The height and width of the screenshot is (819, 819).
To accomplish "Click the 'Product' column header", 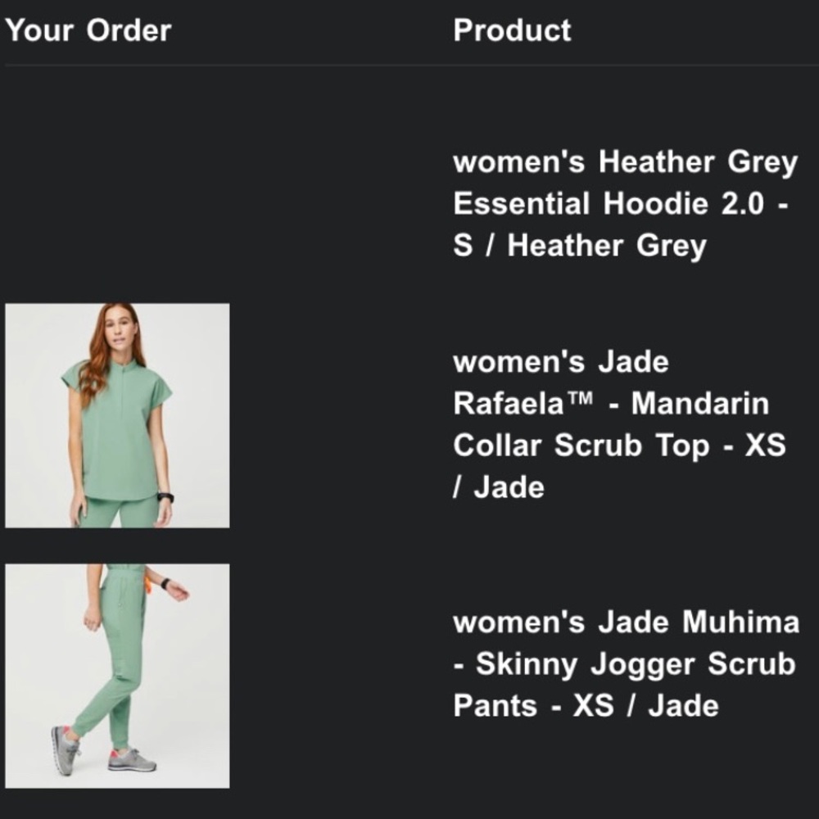I will 512,30.
